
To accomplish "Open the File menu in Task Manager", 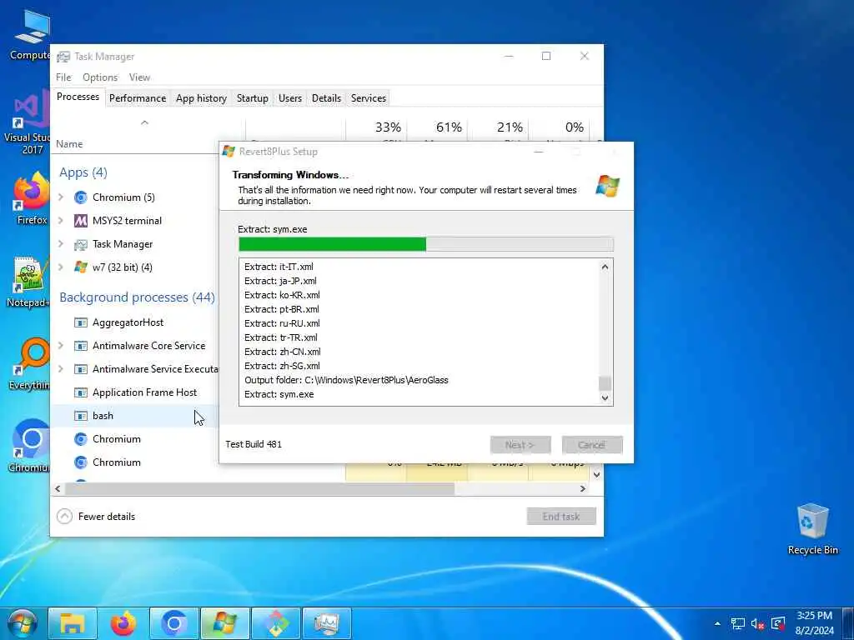I will coord(63,77).
